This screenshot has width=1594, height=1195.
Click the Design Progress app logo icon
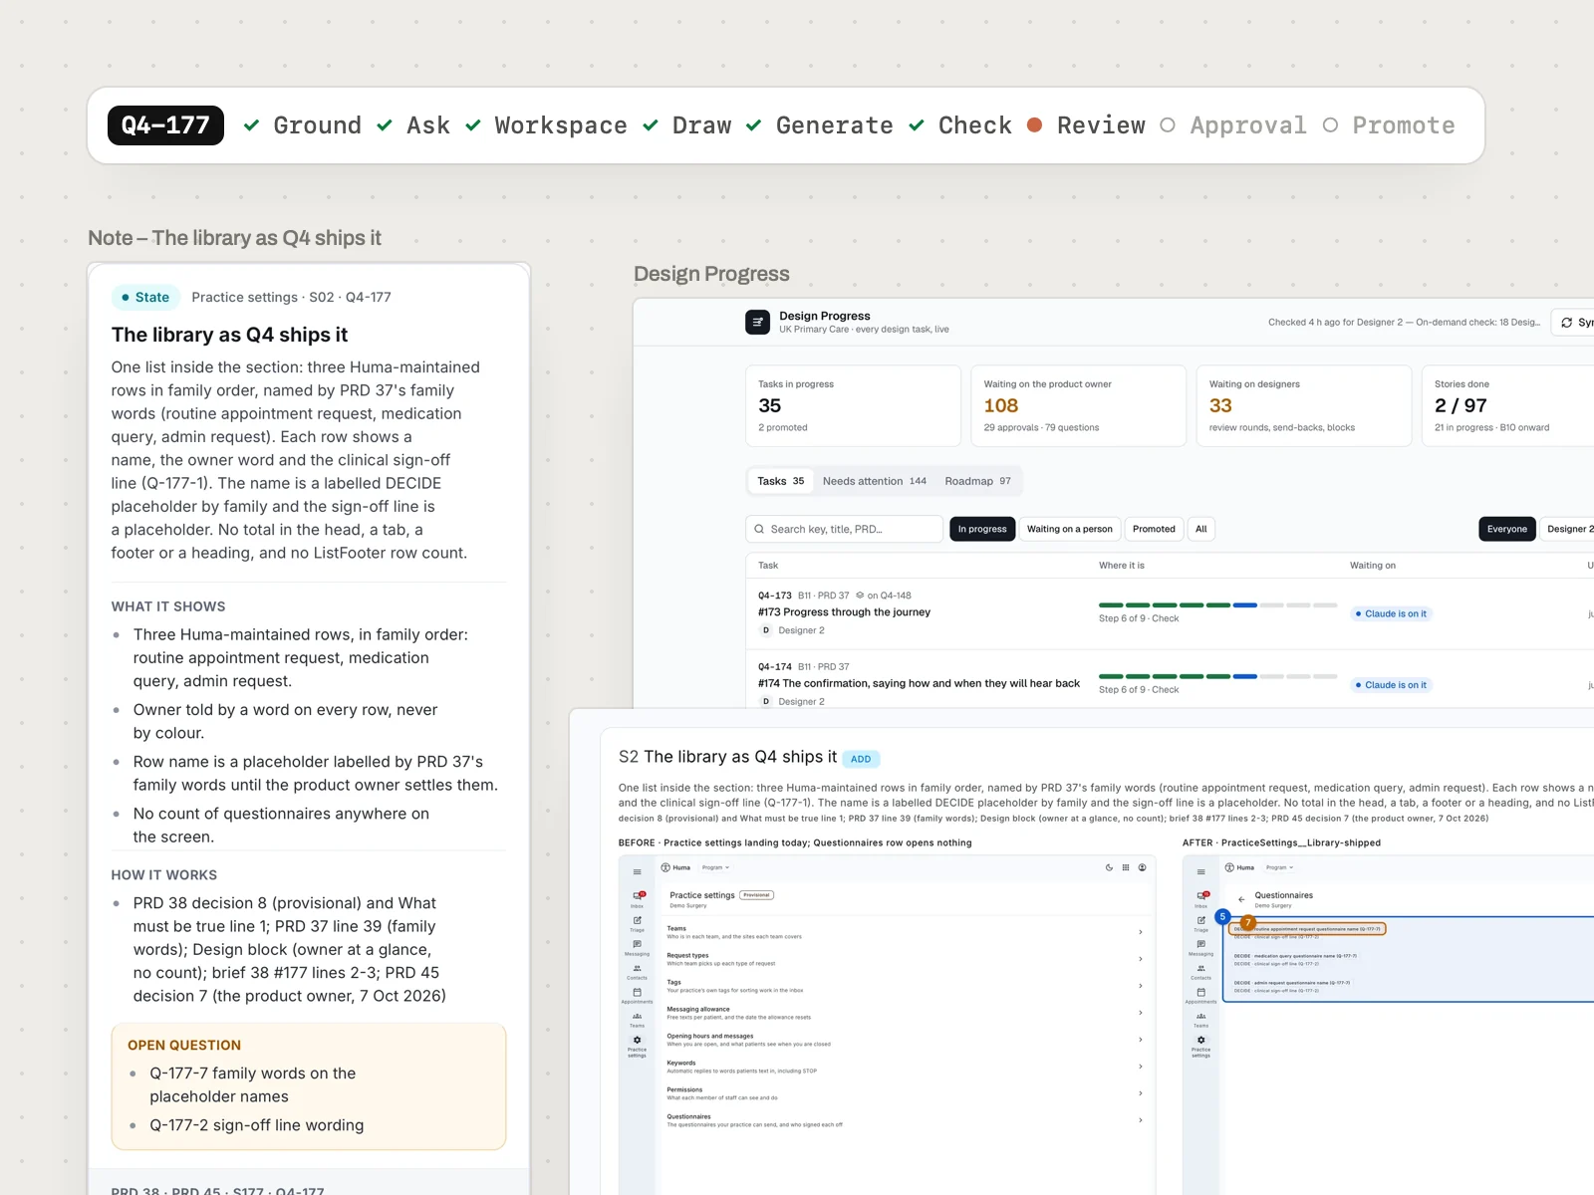point(757,322)
